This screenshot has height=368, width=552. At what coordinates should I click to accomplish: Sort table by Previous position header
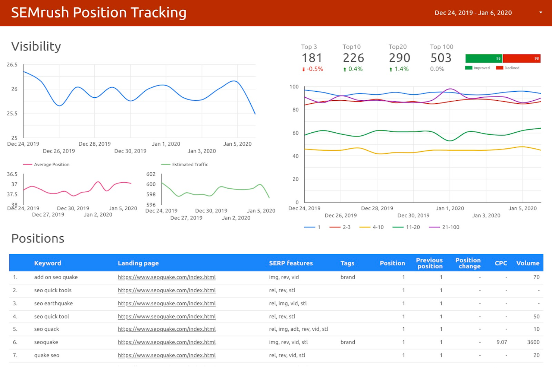[430, 263]
